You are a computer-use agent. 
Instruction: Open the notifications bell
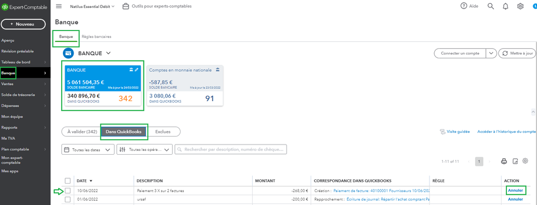point(505,6)
